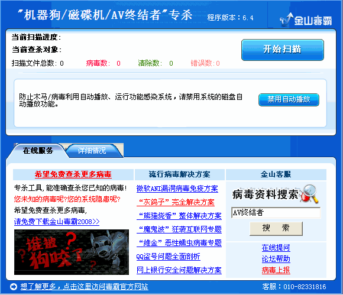Image resolution: width=343 pixels, height=295 pixels.
Task: Switch to the 在线服务 tab
Action: point(38,150)
